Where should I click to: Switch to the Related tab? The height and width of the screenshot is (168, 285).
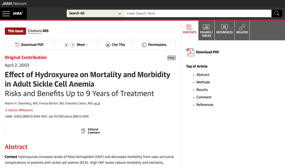[x=242, y=31]
